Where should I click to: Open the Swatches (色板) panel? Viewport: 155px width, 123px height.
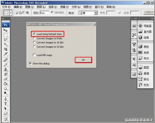click(x=144, y=53)
